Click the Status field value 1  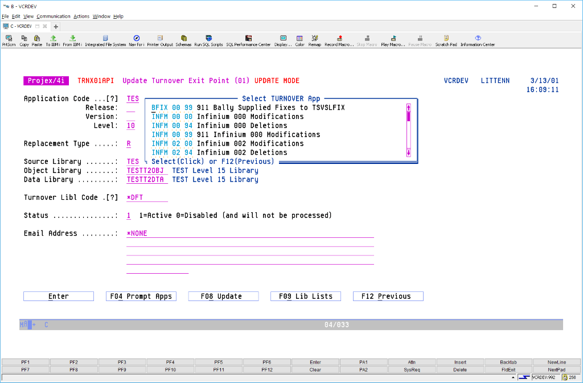(129, 216)
